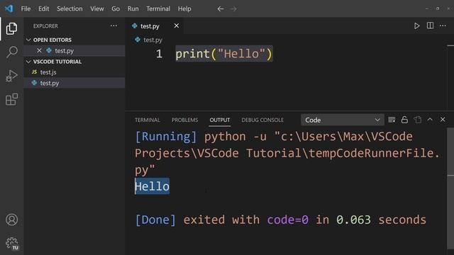Switch to the Terminal panel tab
Image resolution: width=454 pixels, height=255 pixels.
(148, 120)
